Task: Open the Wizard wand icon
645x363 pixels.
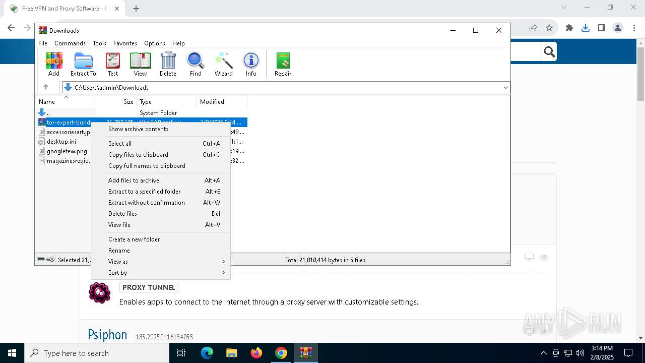Action: point(223,64)
